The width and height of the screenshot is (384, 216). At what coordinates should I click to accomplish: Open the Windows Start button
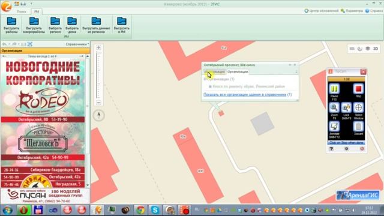tap(8, 210)
